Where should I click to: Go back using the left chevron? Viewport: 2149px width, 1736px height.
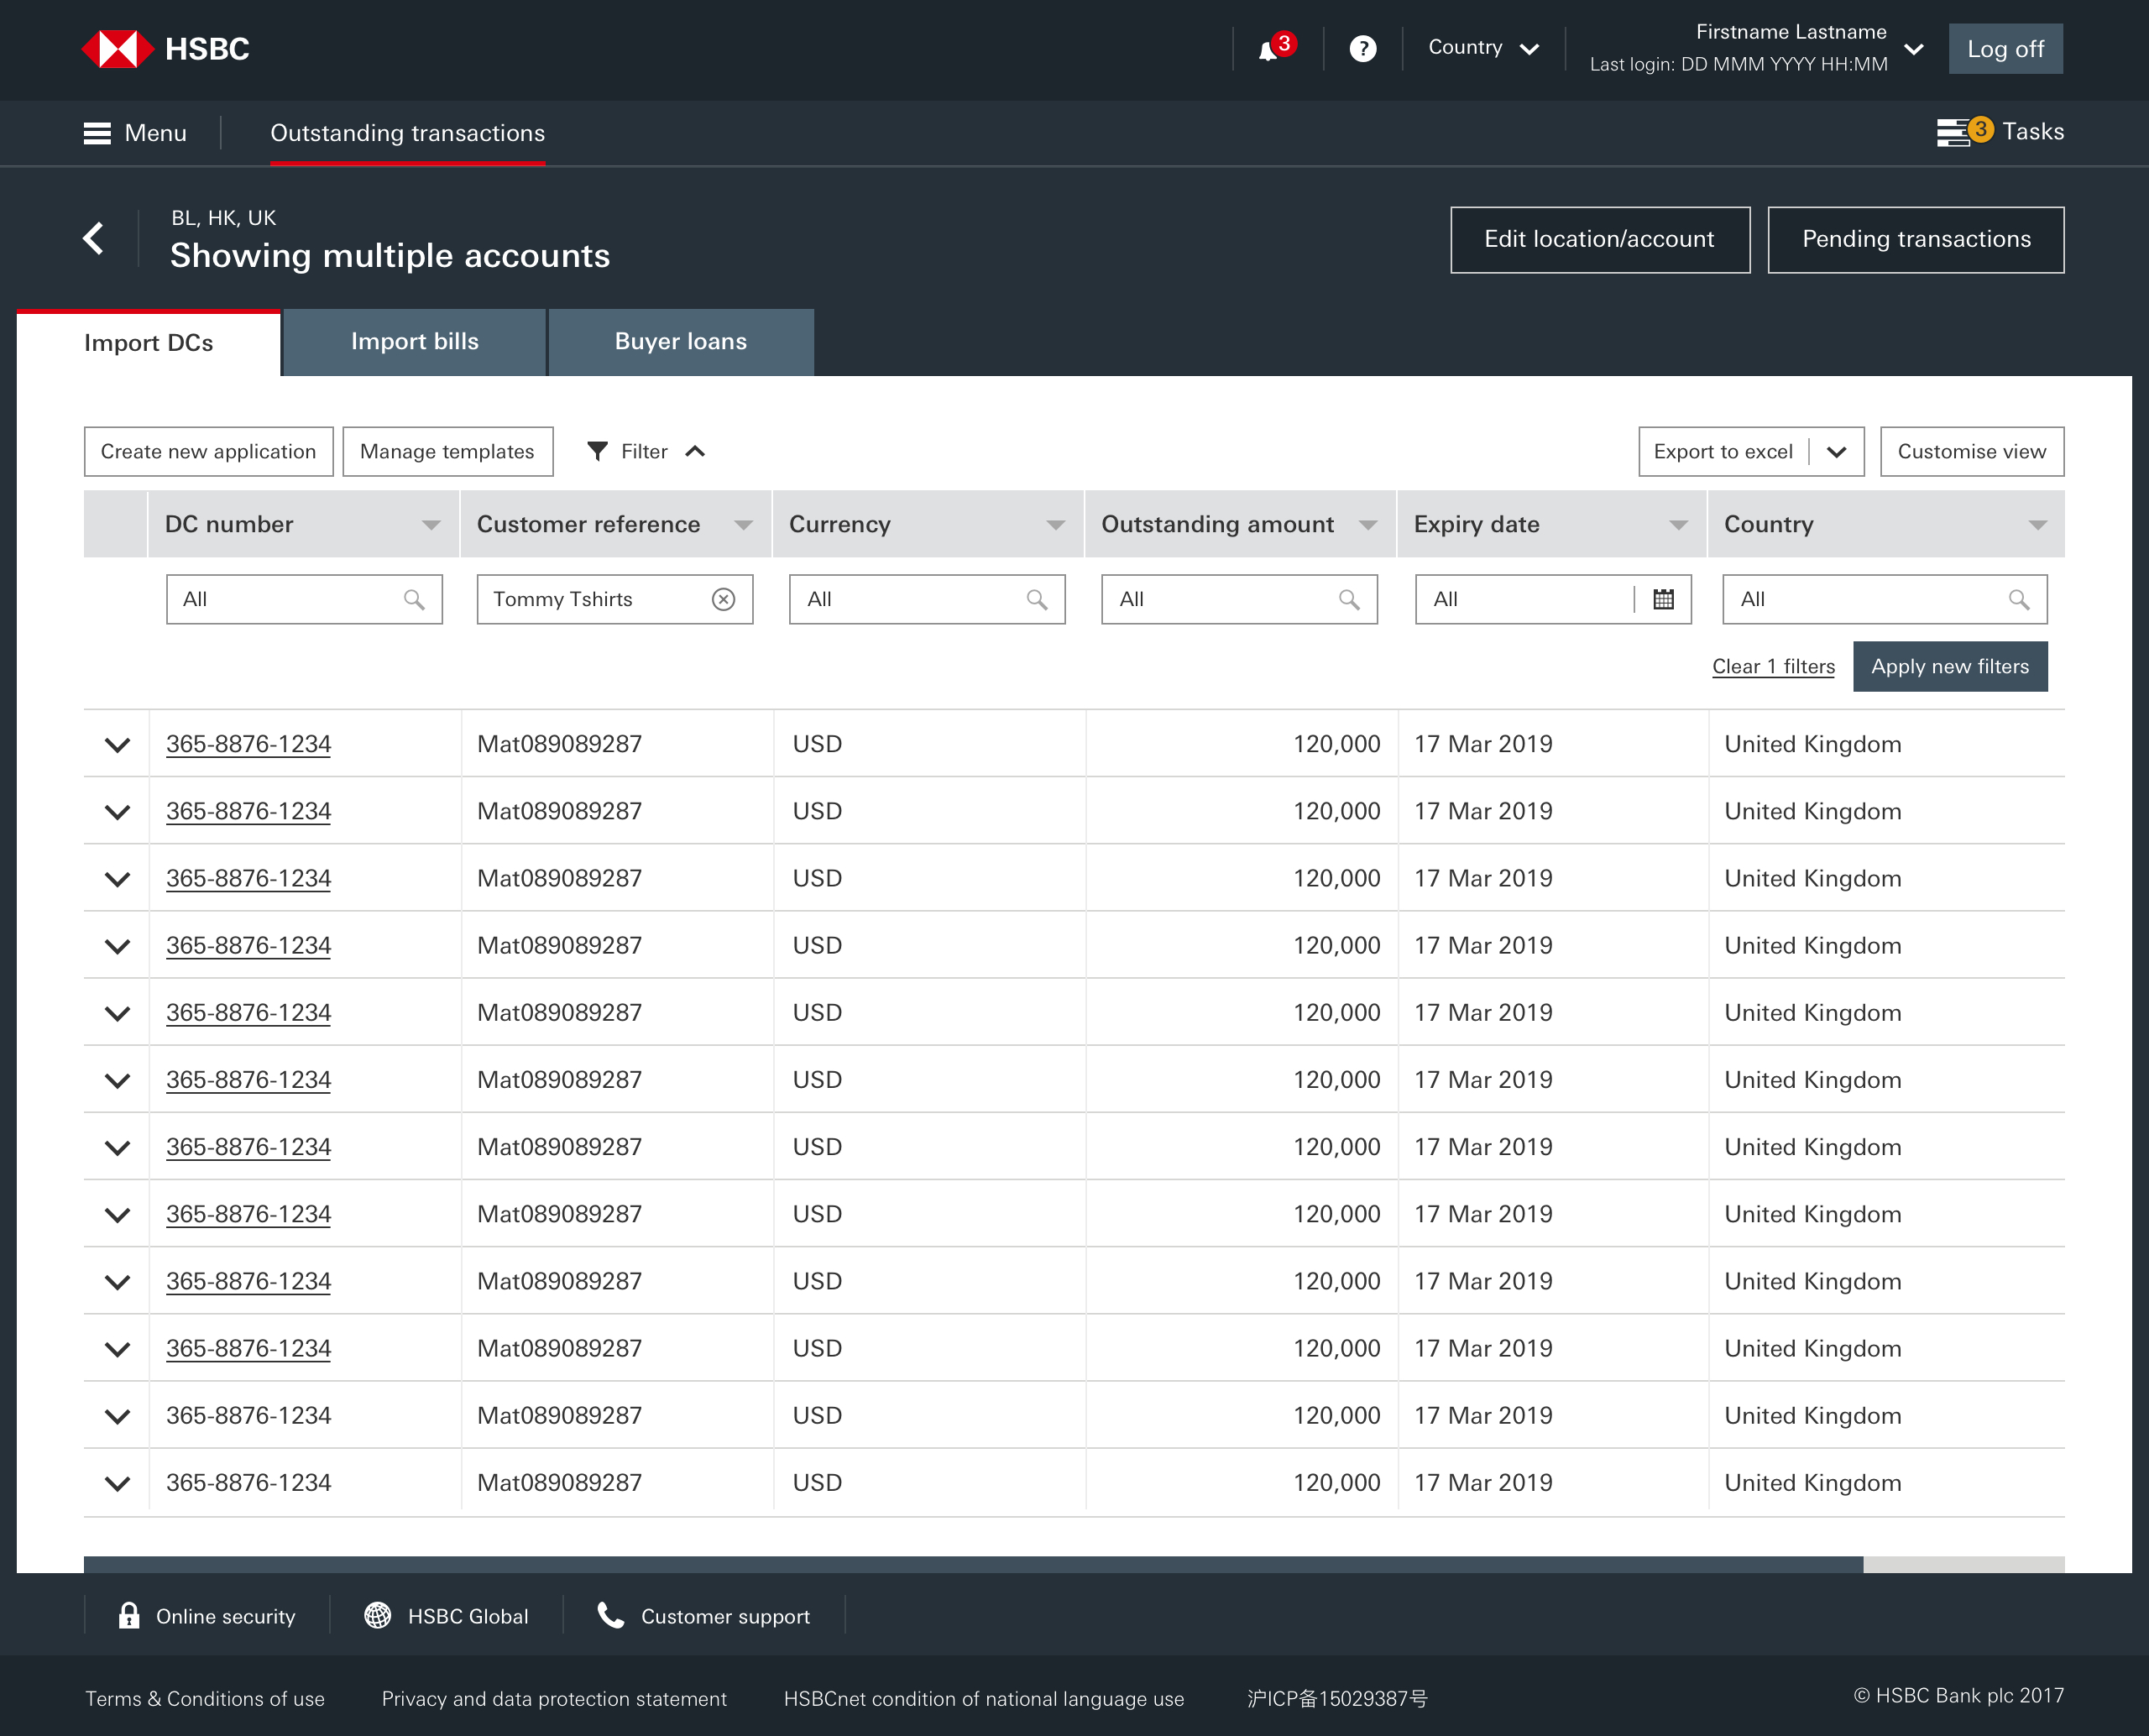[94, 238]
